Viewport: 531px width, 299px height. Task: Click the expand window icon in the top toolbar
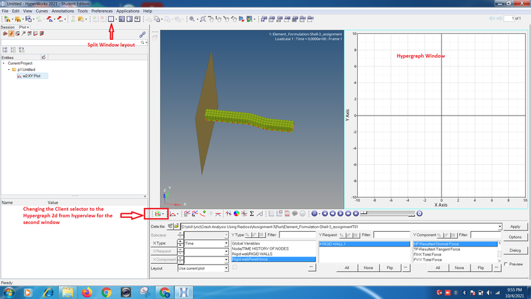[121, 19]
